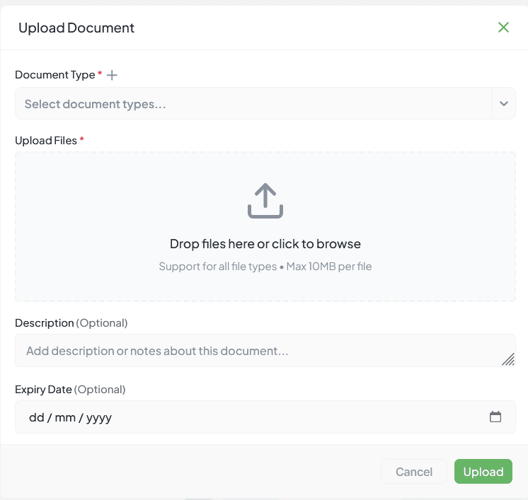Image resolution: width=528 pixels, height=500 pixels.
Task: Focus the Description notes text field
Action: [255, 351]
